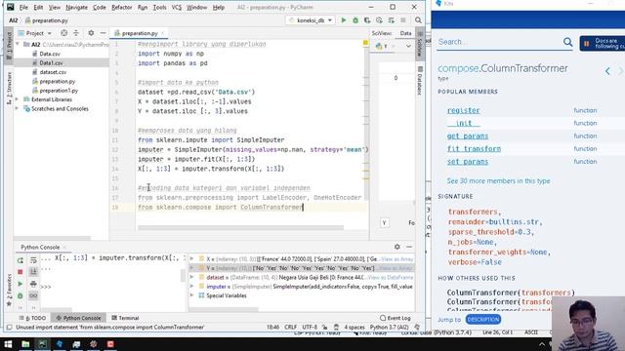Toggle Show Variables glasses icon in console
Image resolution: width=625 pixels, height=351 pixels.
tap(33, 295)
